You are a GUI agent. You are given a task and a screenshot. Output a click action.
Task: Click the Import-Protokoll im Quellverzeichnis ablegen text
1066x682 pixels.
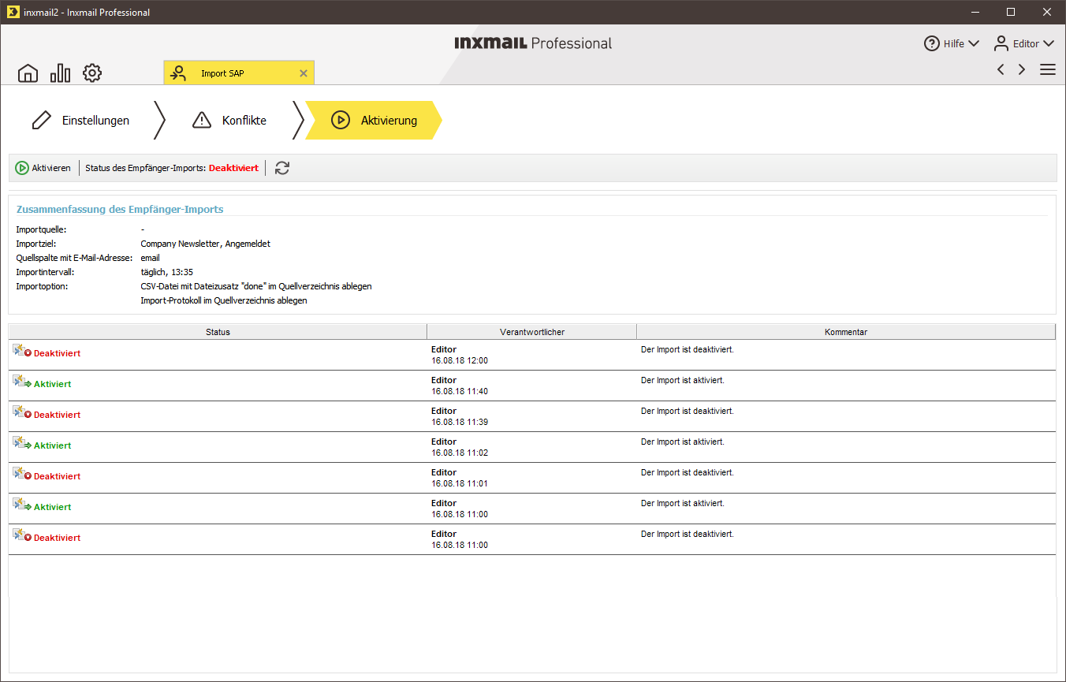[x=223, y=300]
